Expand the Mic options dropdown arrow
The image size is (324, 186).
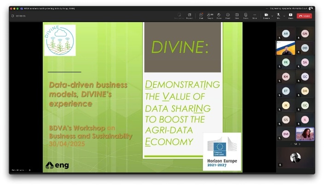click(x=284, y=16)
